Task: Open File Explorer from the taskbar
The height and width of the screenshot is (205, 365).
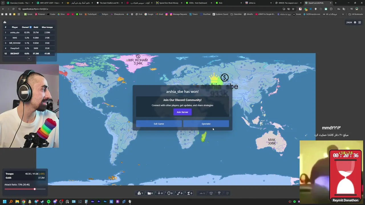Action: pyautogui.click(x=17, y=202)
